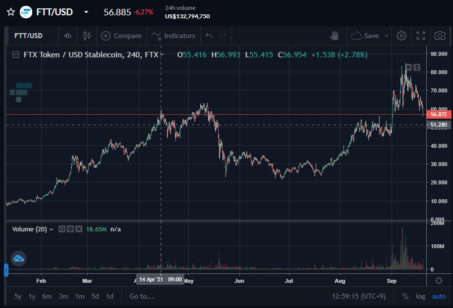Open Volume indicator settings gear
Screen dimensions: 453x308
pos(70,229)
